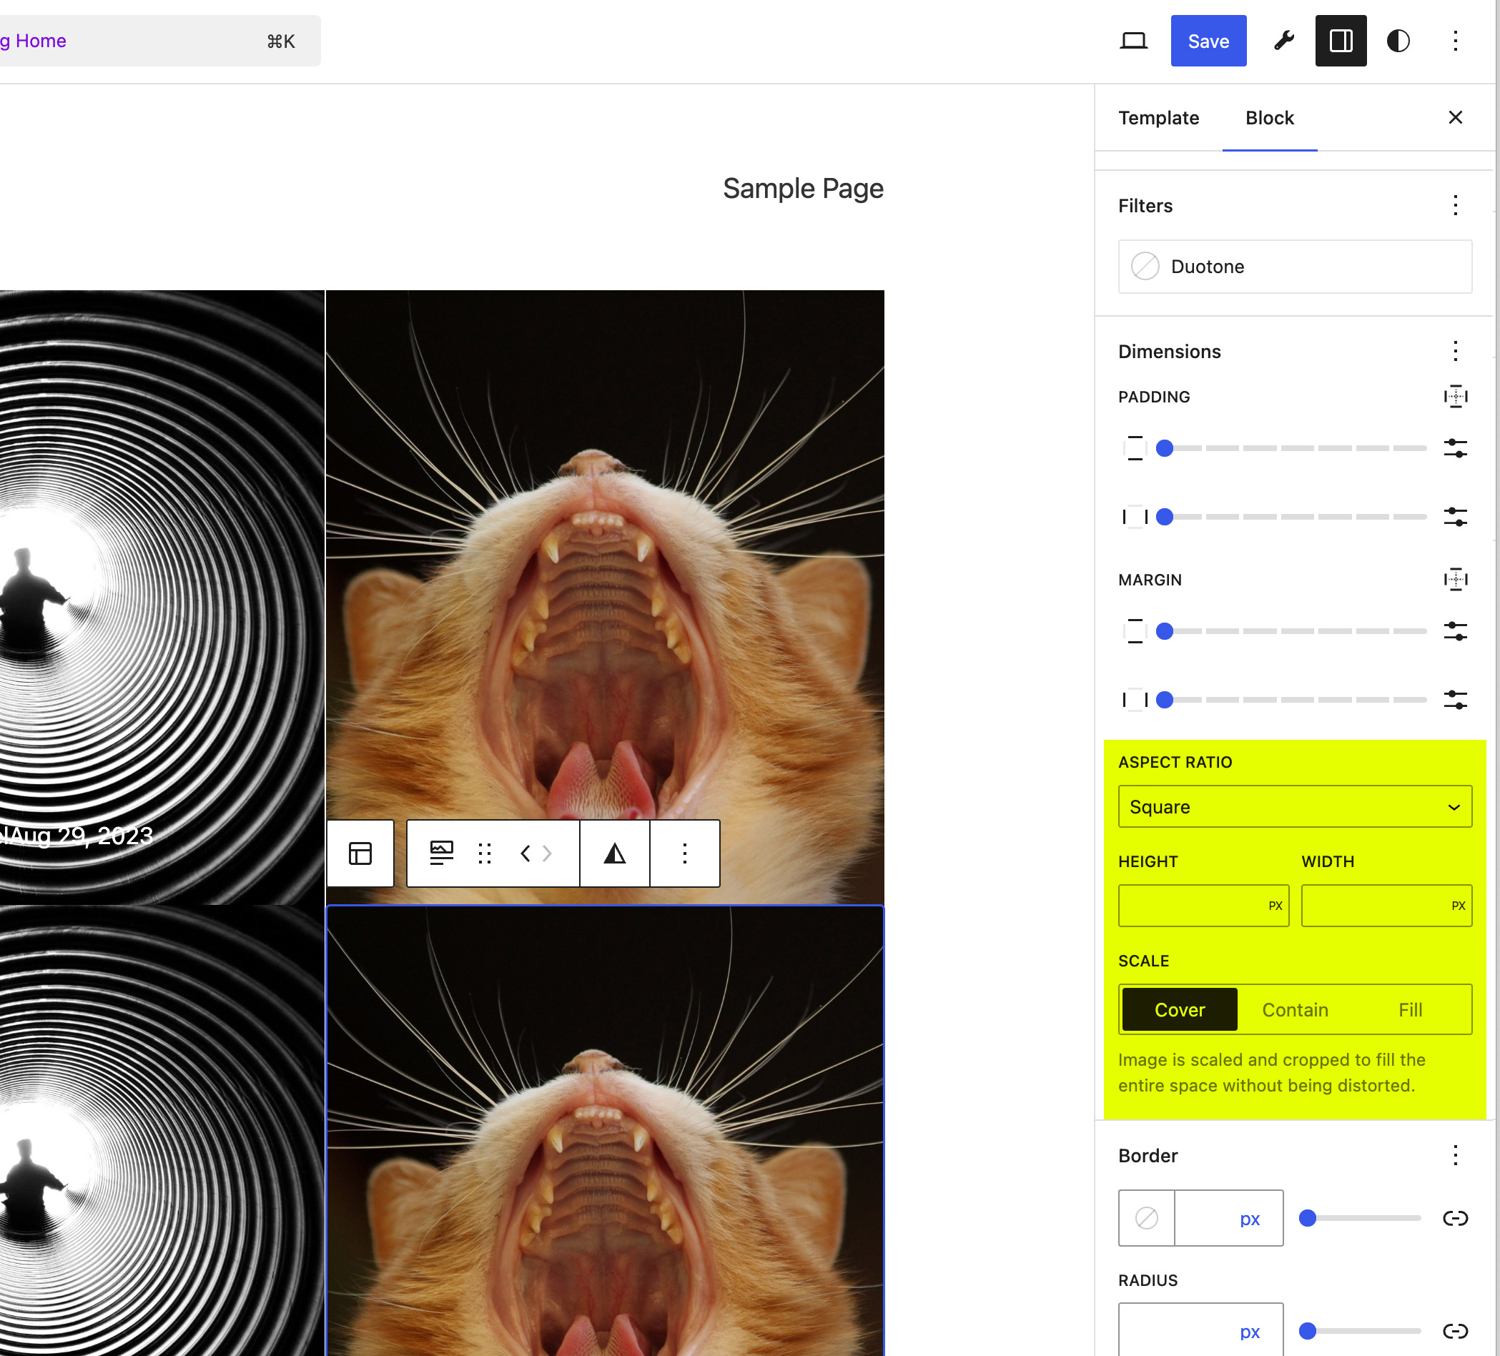Screen dimensions: 1500x1356
Task: Open the block options kebab in the image toolbar
Action: tap(684, 854)
